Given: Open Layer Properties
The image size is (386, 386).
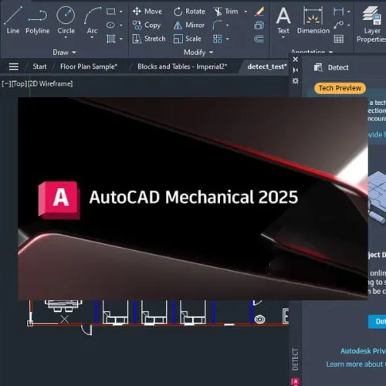Looking at the screenshot, I should [371, 25].
